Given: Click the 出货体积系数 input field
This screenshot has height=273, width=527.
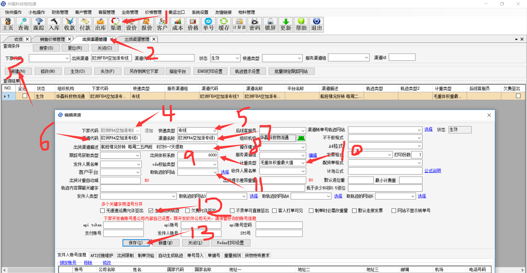Looking at the screenshot, I should coord(197,155).
